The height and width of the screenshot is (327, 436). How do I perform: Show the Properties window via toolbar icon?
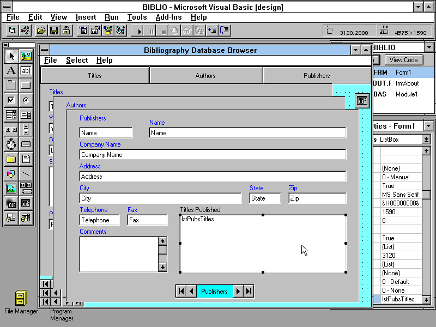point(95,31)
